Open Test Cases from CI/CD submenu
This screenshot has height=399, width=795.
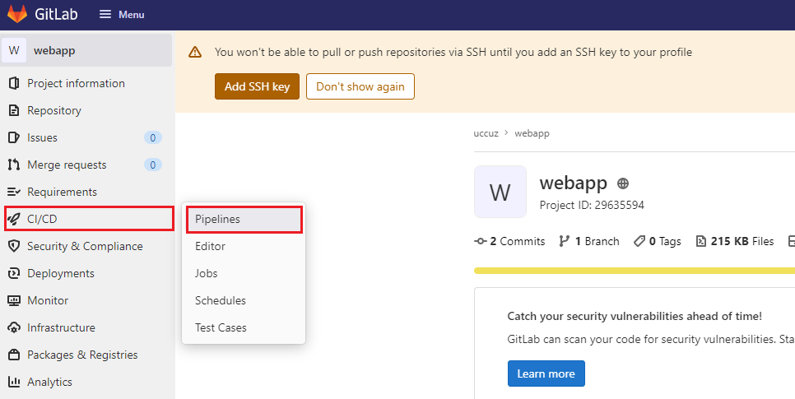pyautogui.click(x=221, y=327)
